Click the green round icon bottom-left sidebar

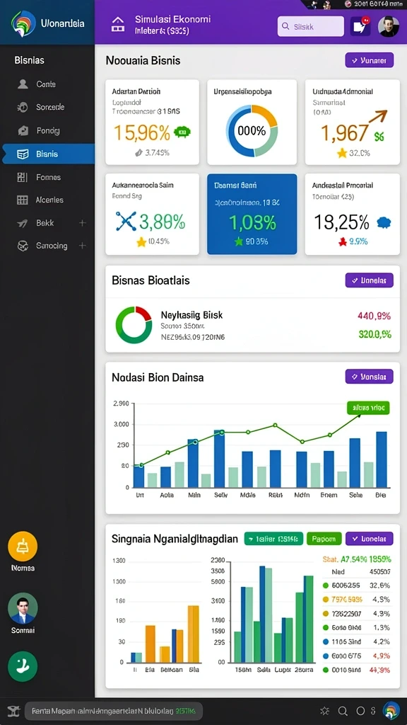coord(23,666)
